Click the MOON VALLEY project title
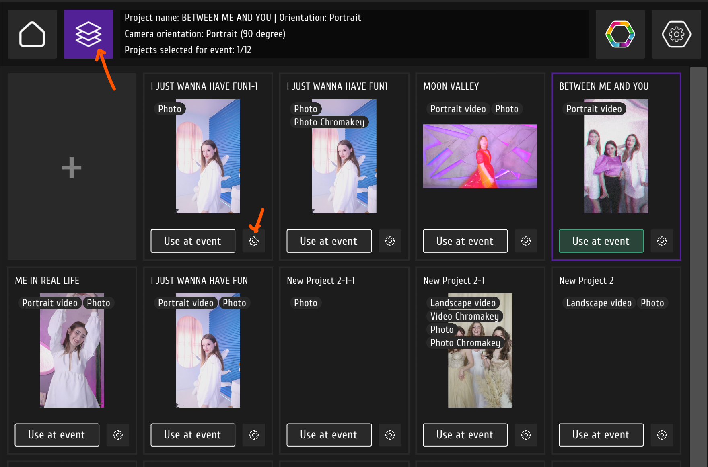Screen dimensions: 708x467 click(x=451, y=86)
